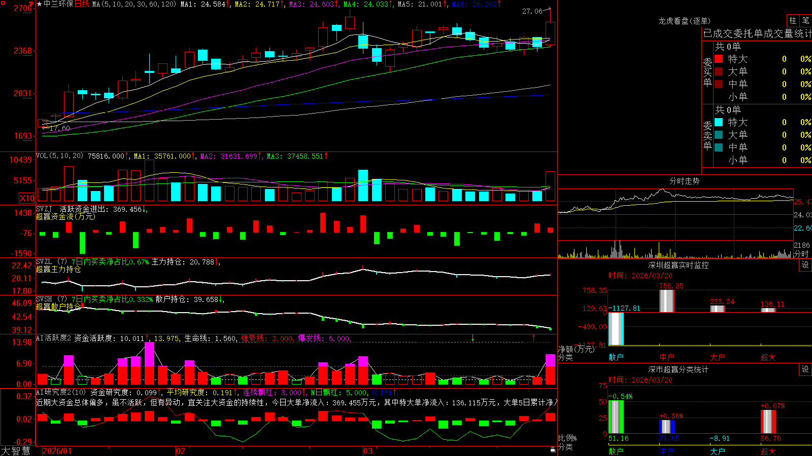Click the 分时走势 panel title
812x456 pixels.
coord(684,181)
